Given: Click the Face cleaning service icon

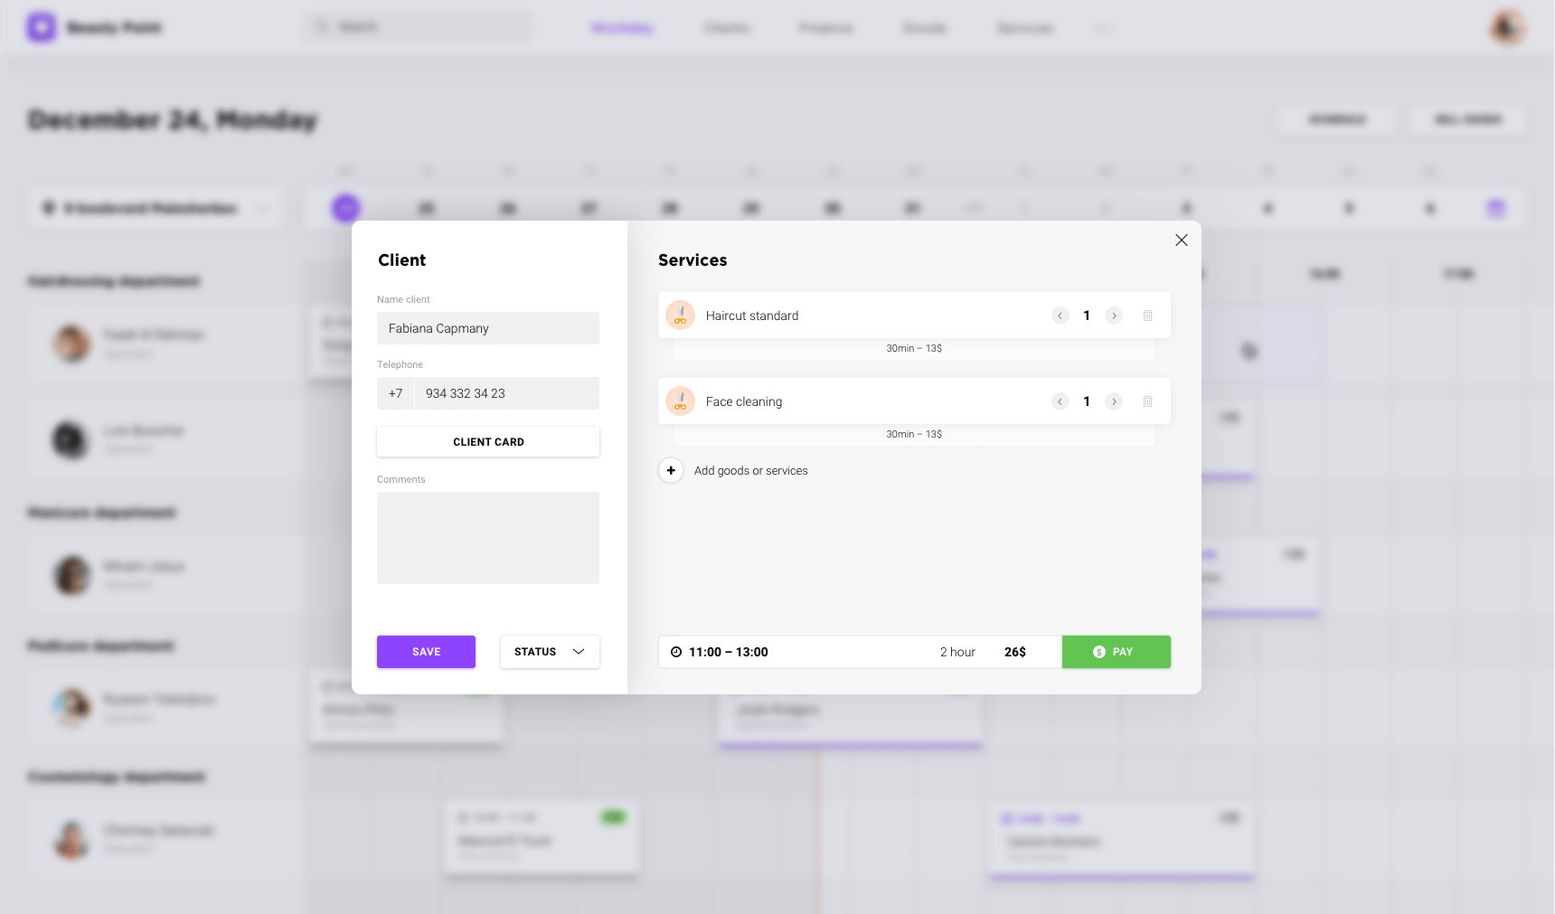Looking at the screenshot, I should click(679, 400).
